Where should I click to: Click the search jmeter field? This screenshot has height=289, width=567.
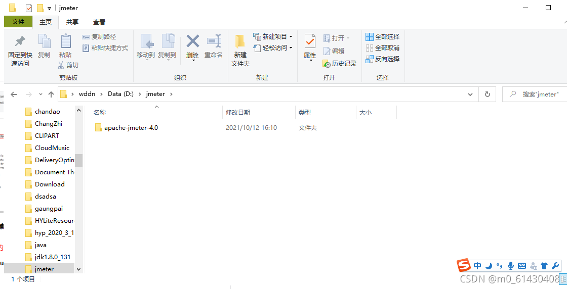(535, 94)
